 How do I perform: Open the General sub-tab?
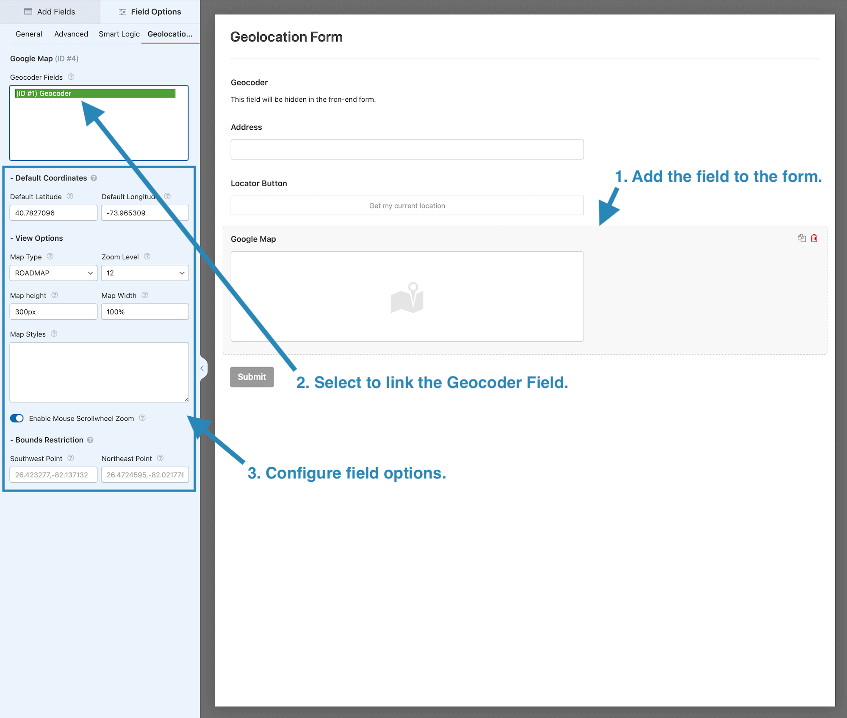click(29, 34)
